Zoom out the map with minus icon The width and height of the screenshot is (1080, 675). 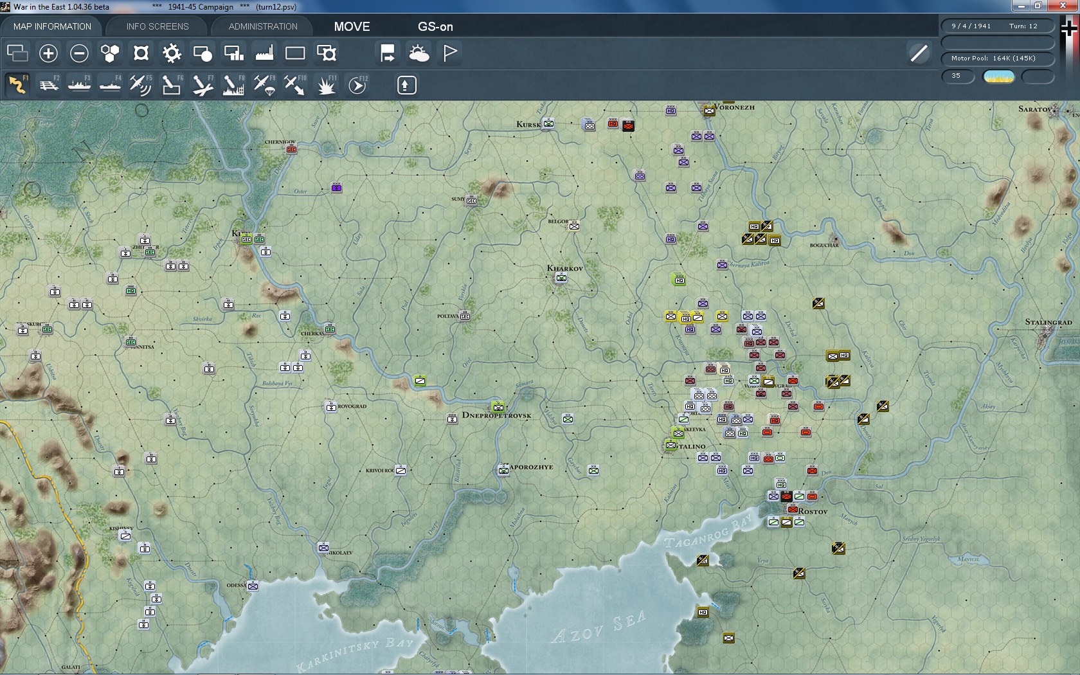79,53
